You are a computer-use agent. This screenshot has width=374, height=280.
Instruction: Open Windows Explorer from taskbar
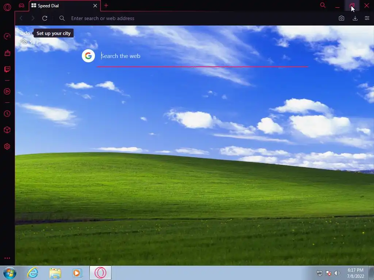[55, 273]
